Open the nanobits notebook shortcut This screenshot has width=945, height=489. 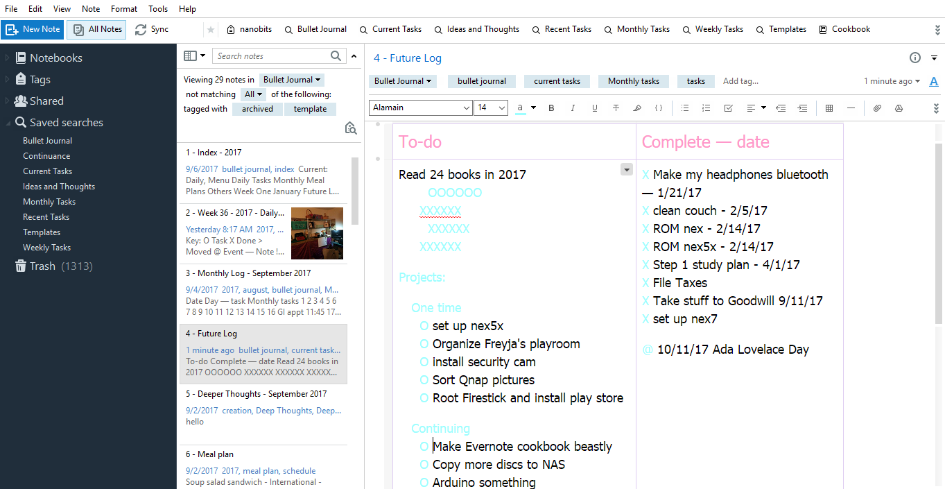pyautogui.click(x=249, y=29)
